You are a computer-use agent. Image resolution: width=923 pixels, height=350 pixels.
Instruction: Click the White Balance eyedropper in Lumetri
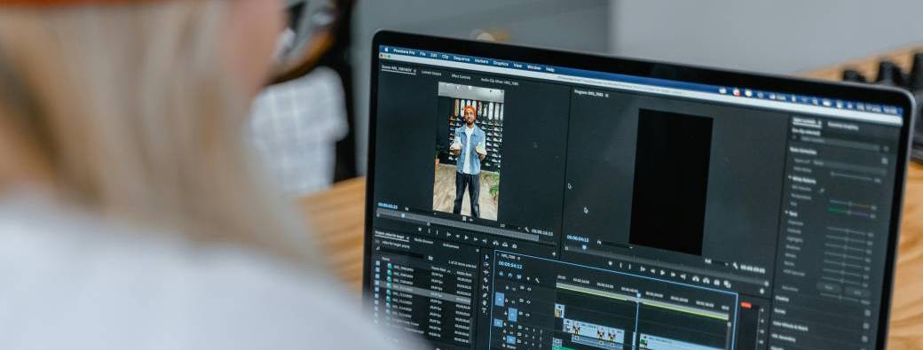pos(822,191)
